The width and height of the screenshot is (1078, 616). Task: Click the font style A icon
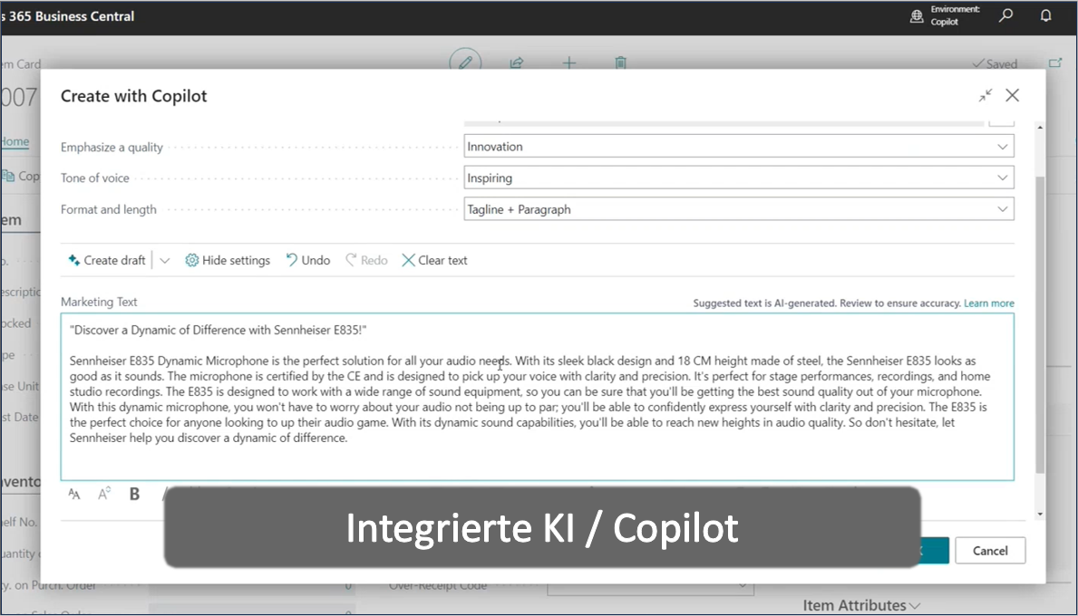[104, 494]
